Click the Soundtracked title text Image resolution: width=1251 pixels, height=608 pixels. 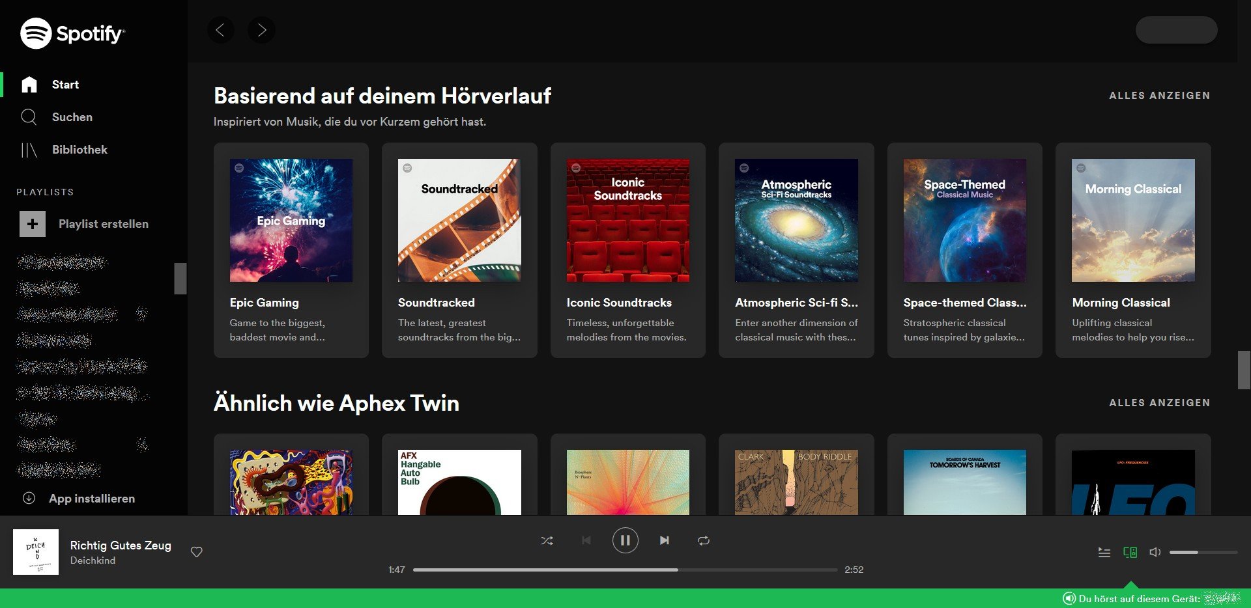point(437,303)
